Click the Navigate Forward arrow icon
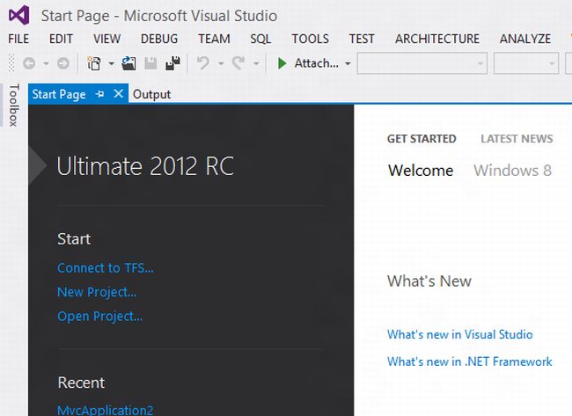Screen dimensions: 572x416 click(63, 63)
